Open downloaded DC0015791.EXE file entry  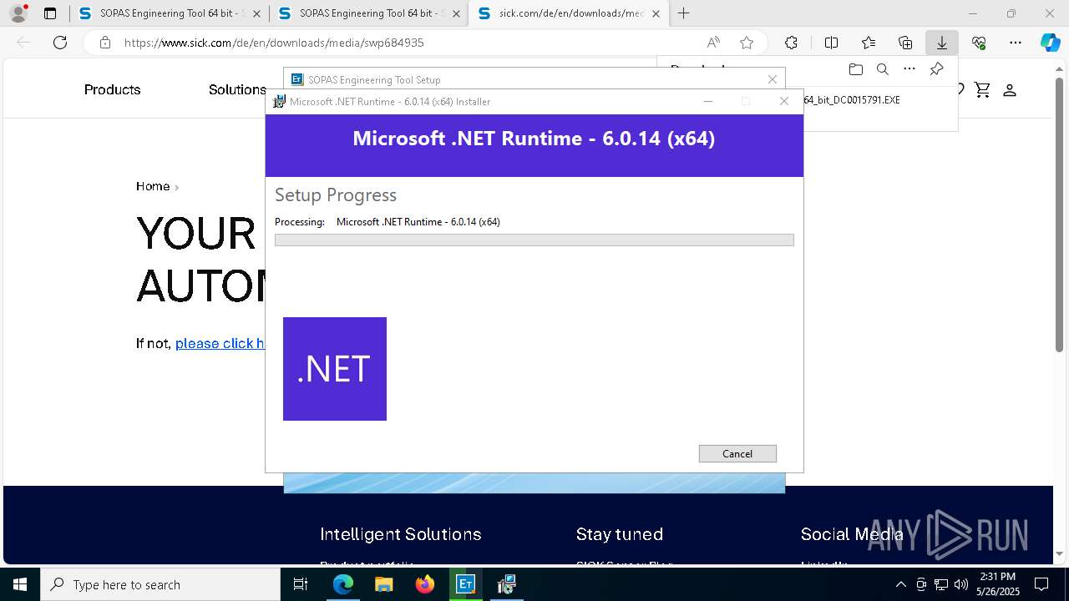852,99
